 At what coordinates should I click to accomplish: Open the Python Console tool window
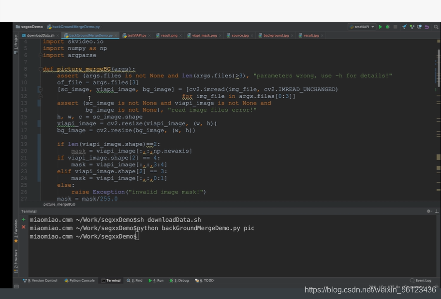click(x=79, y=281)
